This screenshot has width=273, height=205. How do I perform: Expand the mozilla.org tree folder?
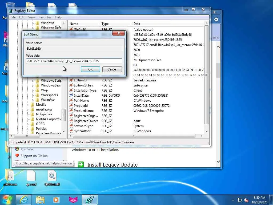pos(28,110)
